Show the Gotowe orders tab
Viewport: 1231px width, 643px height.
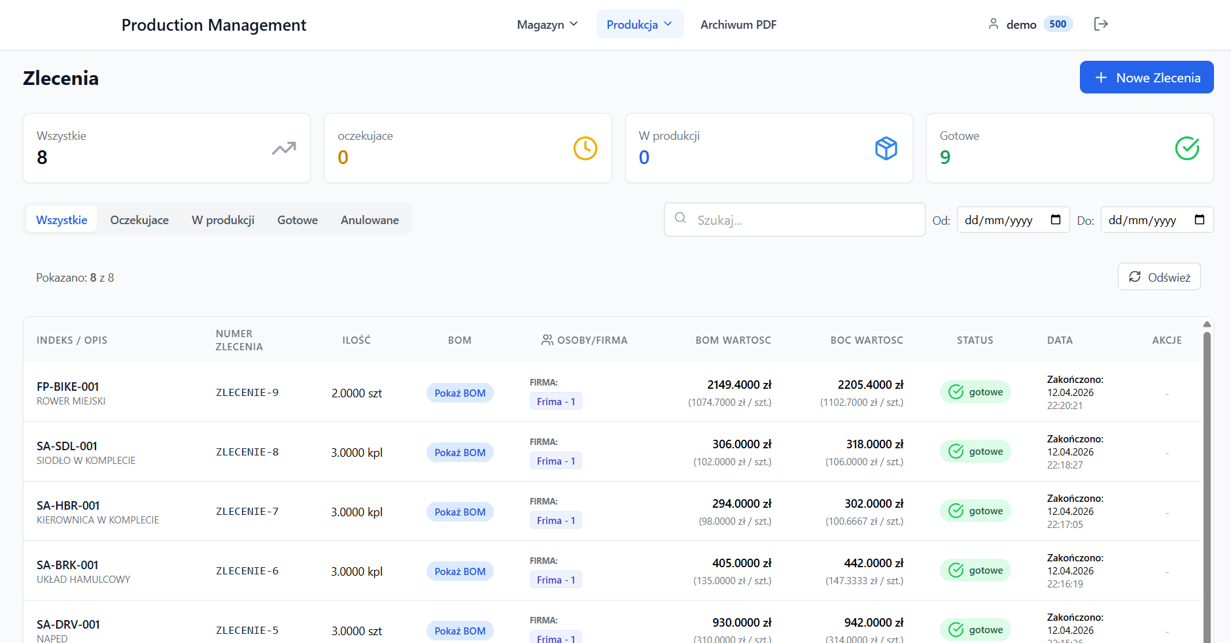click(298, 220)
